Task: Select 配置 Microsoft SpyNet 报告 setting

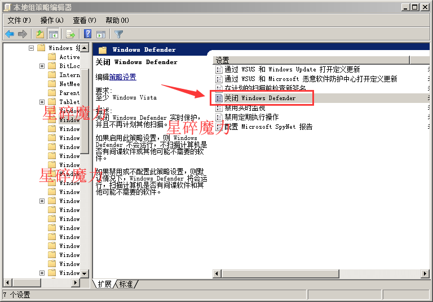Action: tap(268, 127)
